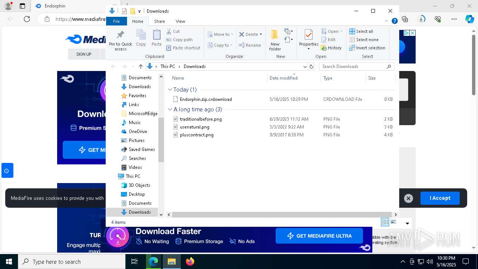Select Desktop in navigation pane
Image resolution: width=478 pixels, height=269 pixels.
coord(137,194)
